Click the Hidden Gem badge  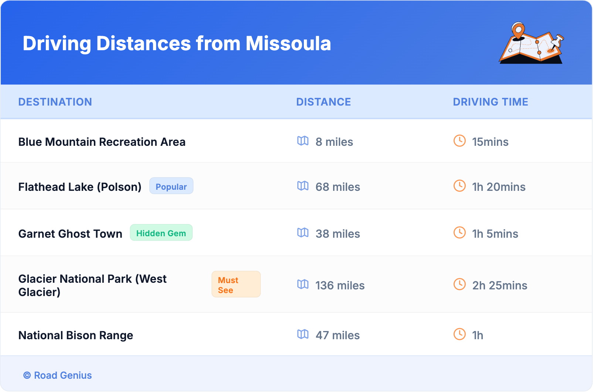pyautogui.click(x=161, y=233)
